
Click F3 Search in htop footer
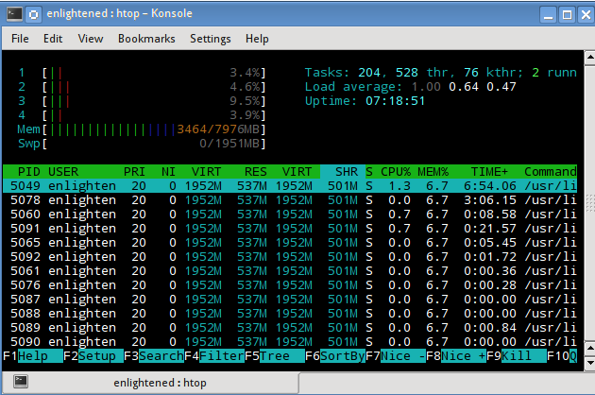coord(154,356)
